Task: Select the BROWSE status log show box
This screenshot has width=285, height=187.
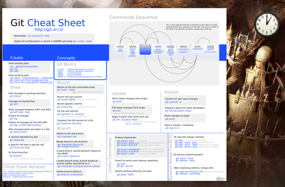Action: coord(133,52)
